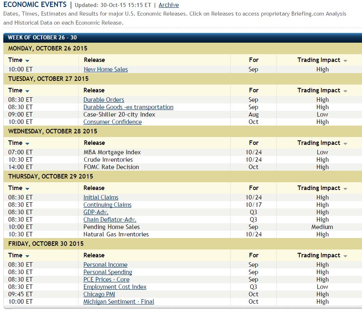This screenshot has width=362, height=316.
Task: Select the Consumer Confidence release link
Action: [112, 122]
